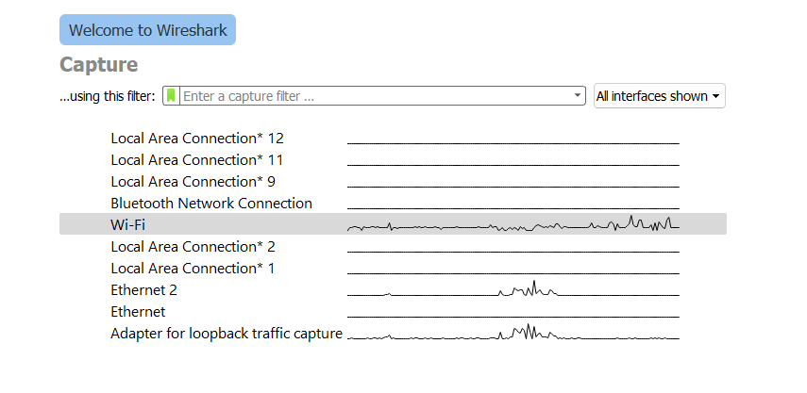Screen dimensions: 807x393
Task: Click the Bluetooth Network Connection sparkline
Action: [x=513, y=204]
